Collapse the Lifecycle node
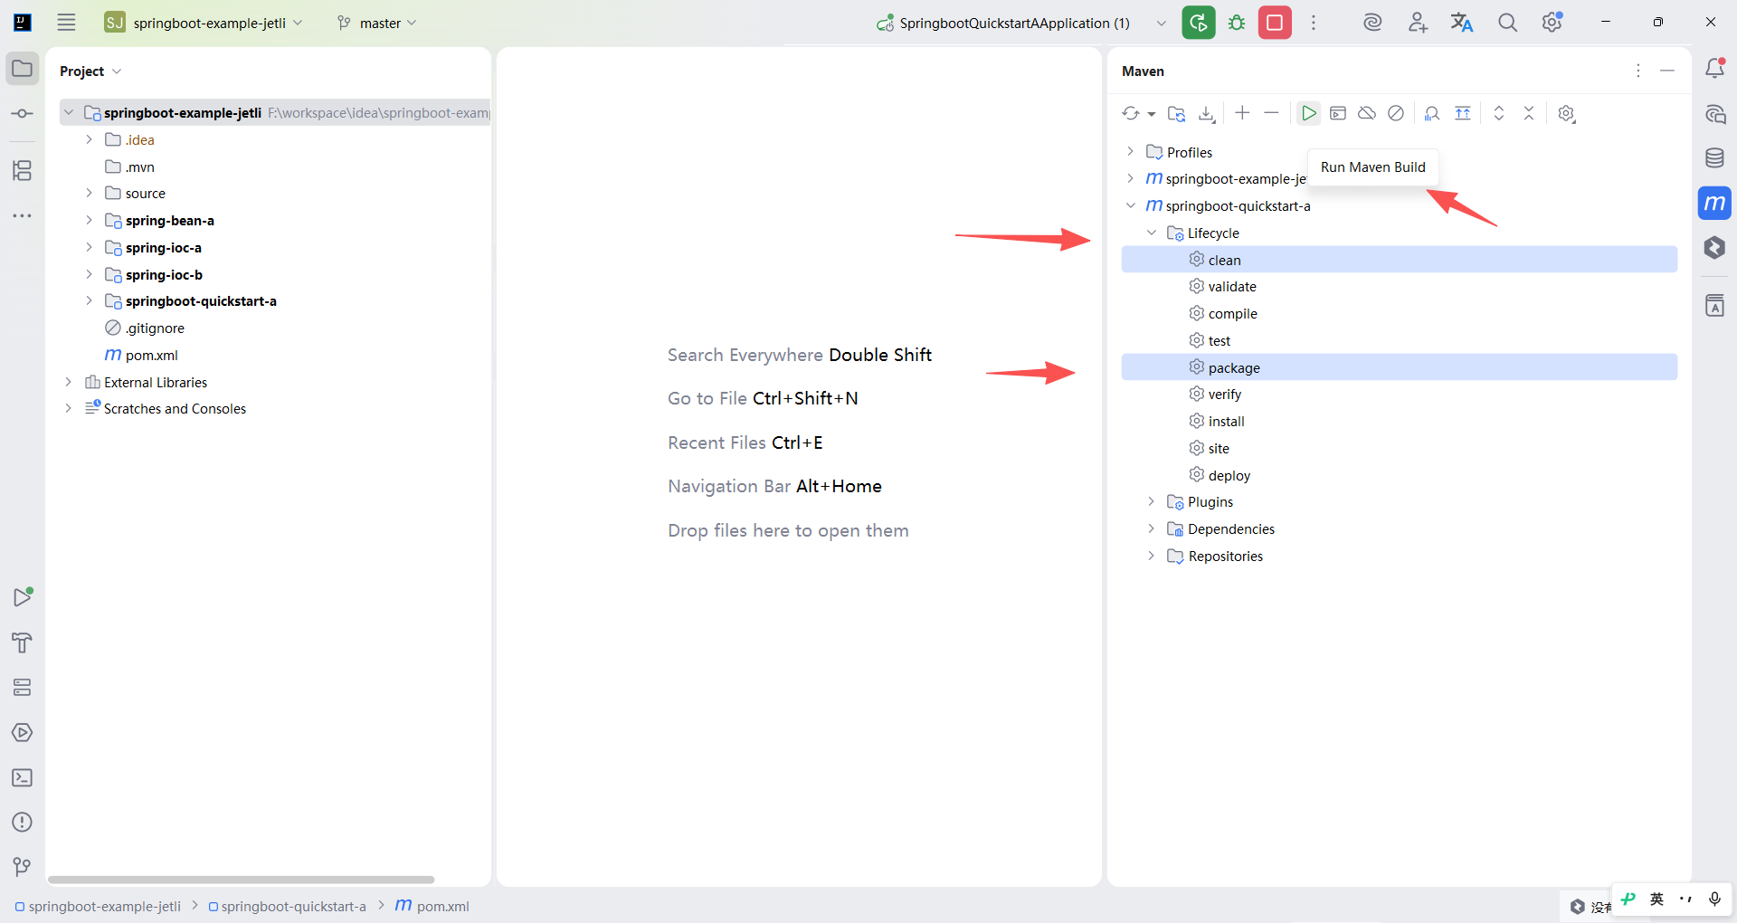This screenshot has height=923, width=1737. 1152,233
